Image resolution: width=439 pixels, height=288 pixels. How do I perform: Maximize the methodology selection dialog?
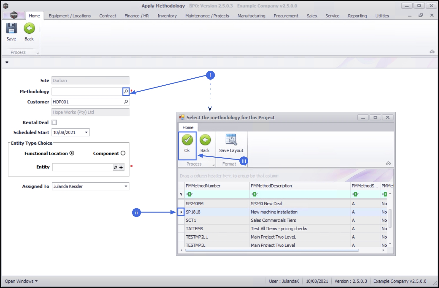[x=375, y=117]
